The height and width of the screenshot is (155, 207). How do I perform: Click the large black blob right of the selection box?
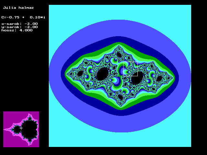[x=137, y=78]
